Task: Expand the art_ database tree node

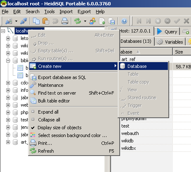Action: pyautogui.click(x=8, y=142)
